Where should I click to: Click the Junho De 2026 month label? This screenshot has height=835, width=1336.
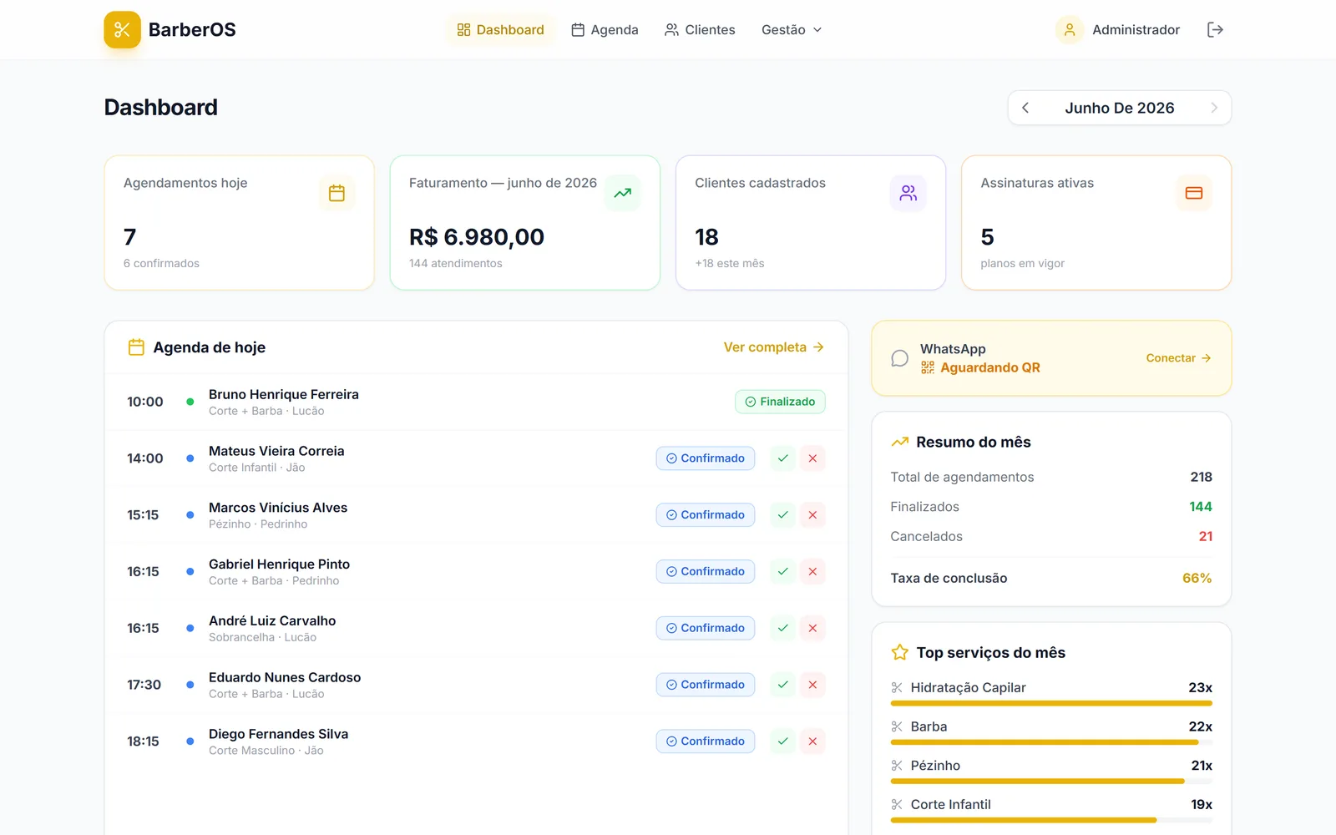1120,108
